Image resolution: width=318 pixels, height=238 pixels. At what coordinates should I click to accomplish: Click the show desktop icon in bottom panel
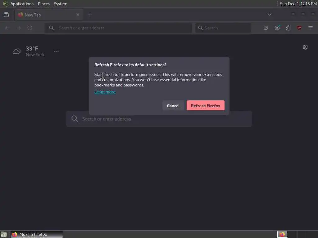[x=4, y=234]
